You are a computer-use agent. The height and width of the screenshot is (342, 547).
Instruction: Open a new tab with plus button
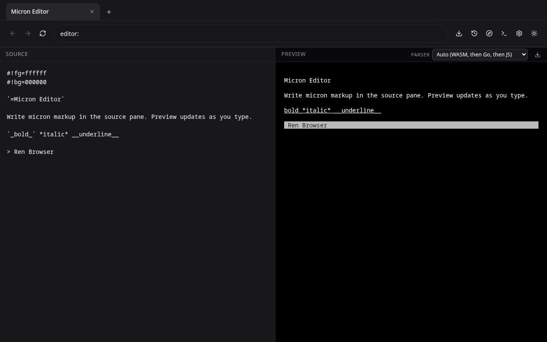tap(109, 12)
